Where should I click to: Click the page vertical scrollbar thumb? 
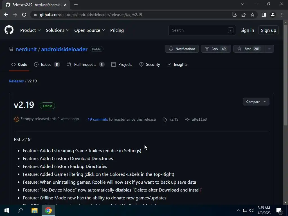[285, 75]
